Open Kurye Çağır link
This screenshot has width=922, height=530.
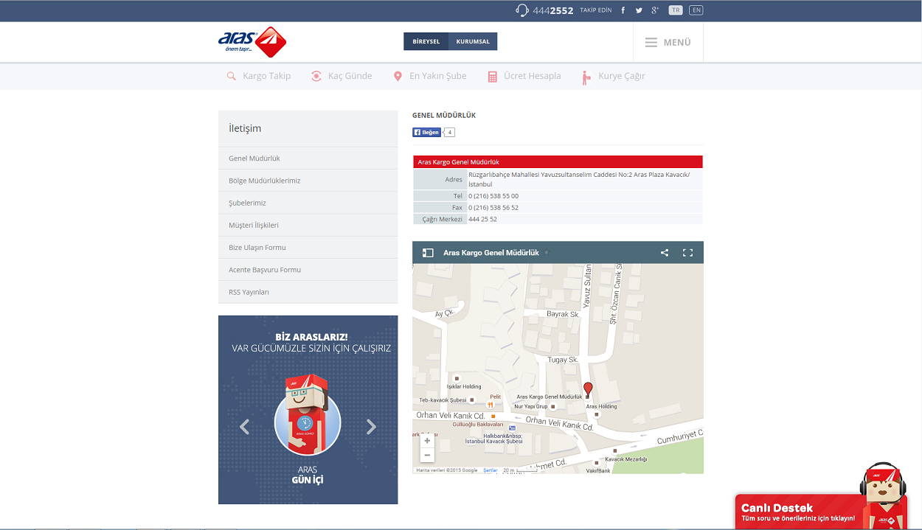[622, 76]
